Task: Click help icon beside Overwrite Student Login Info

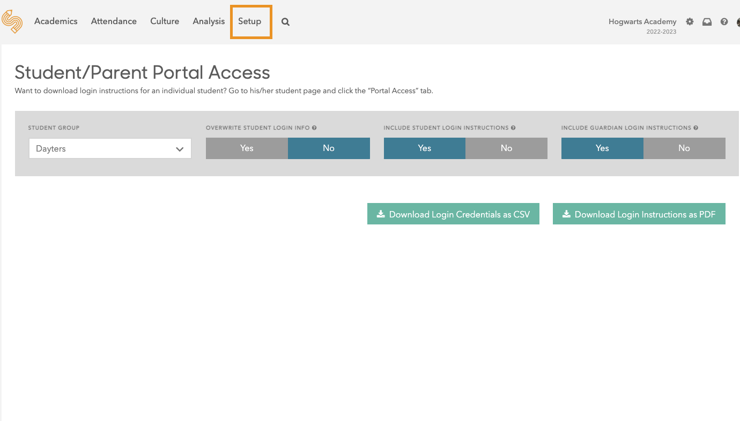Action: coord(314,128)
